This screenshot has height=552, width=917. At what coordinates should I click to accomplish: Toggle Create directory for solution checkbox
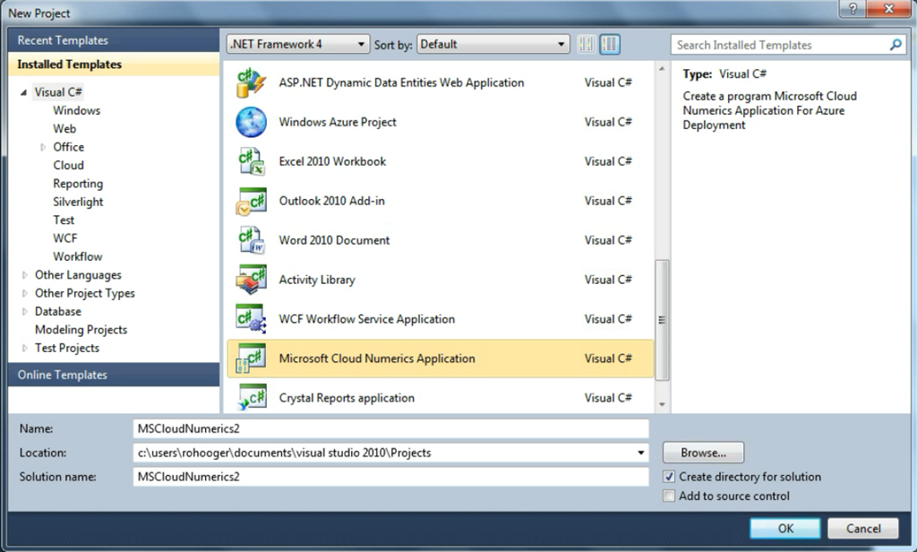pyautogui.click(x=669, y=477)
